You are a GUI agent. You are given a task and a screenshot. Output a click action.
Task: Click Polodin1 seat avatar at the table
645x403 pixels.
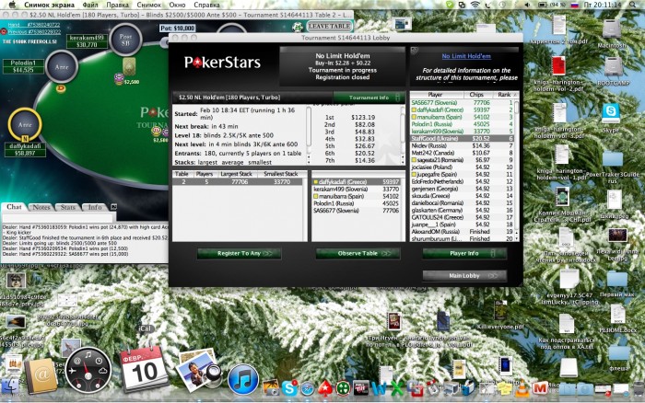coord(62,67)
